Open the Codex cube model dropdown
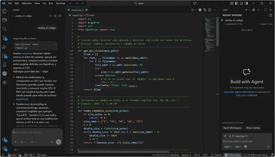 (34, 142)
